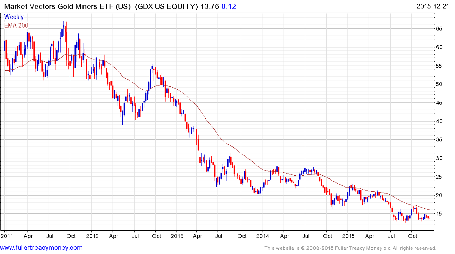This screenshot has height=254, width=455.
Task: Click the 2015 year label on time axis
Action: [x=348, y=236]
